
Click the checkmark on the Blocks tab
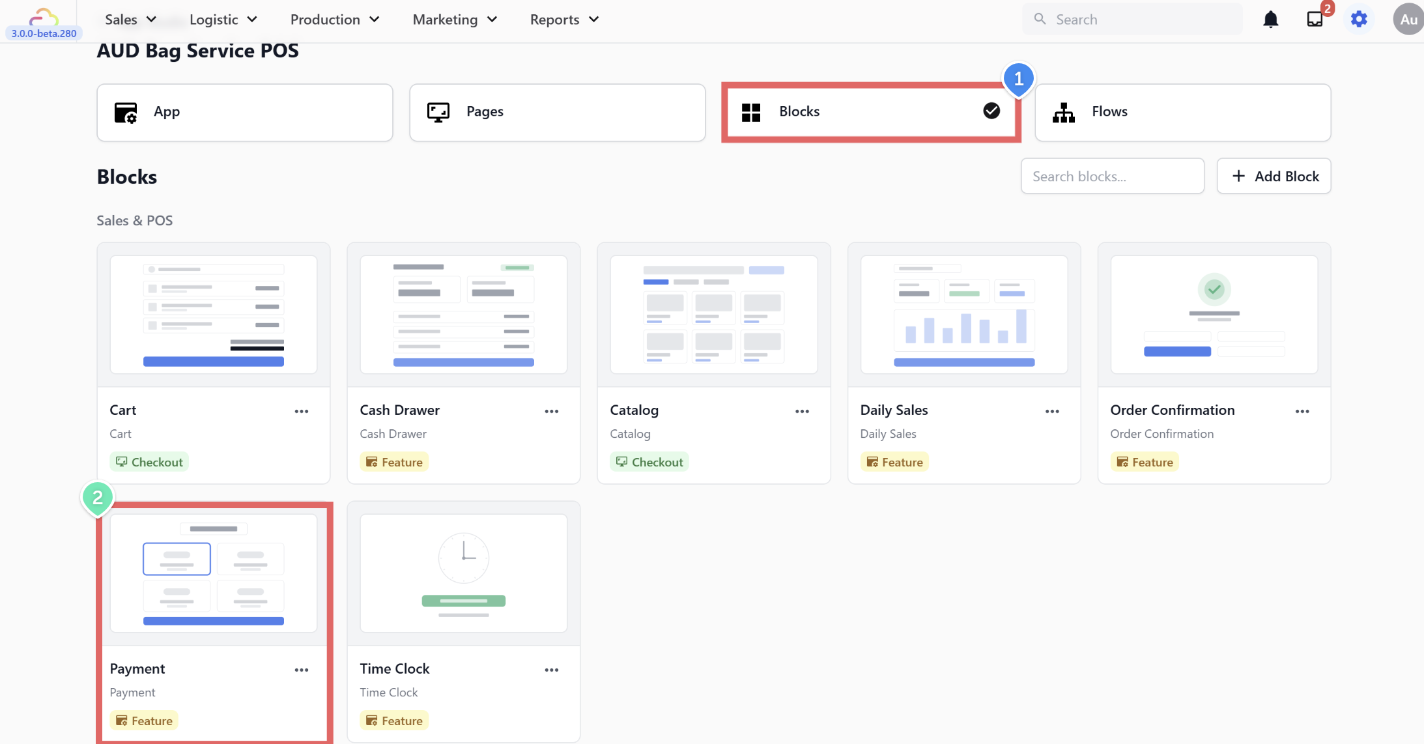tap(991, 111)
